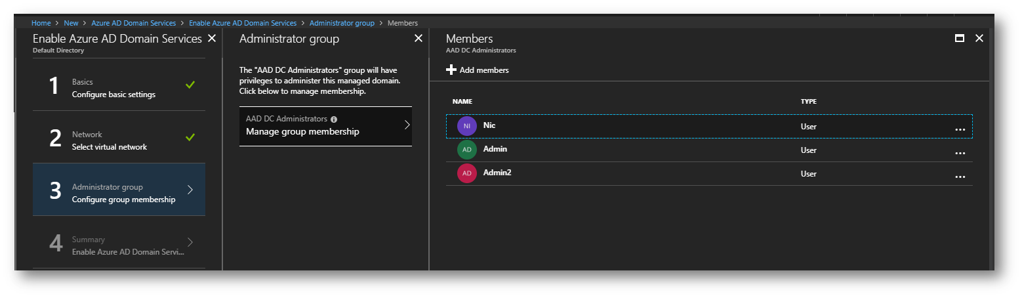
Task: Select the Admin2 member row
Action: click(709, 174)
